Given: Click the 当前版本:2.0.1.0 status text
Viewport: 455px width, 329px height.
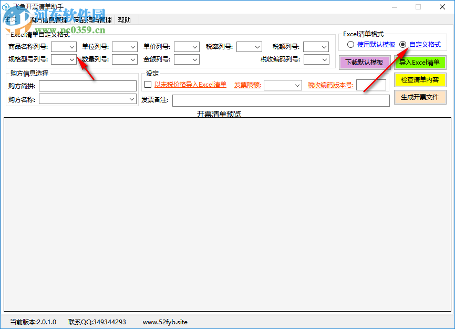Looking at the screenshot, I should coord(33,322).
